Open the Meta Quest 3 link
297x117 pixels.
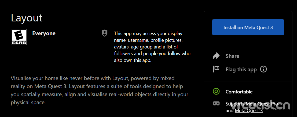pos(249,111)
